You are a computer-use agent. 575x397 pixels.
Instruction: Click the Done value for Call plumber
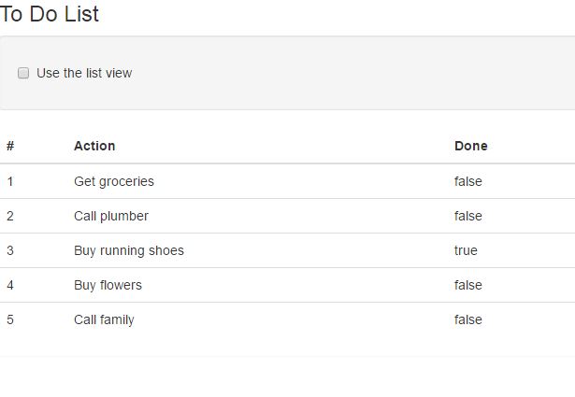pos(468,216)
